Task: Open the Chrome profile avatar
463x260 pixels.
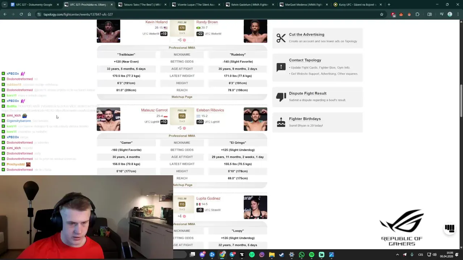Action: click(450, 14)
